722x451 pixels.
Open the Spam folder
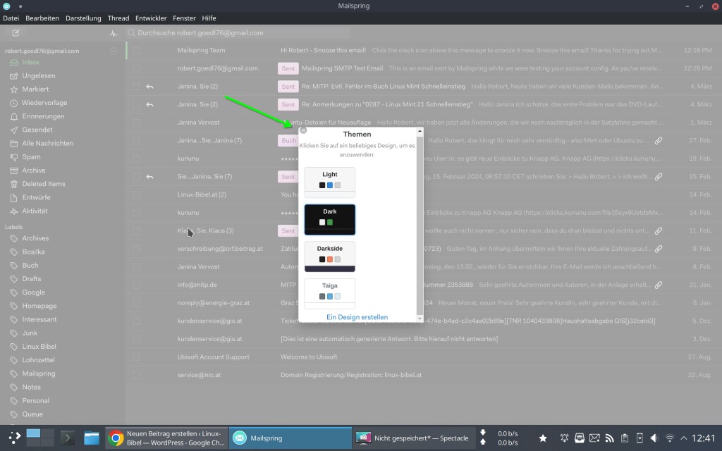coord(31,157)
